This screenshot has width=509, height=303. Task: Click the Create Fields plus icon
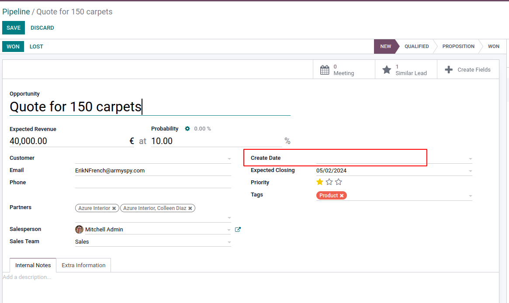point(449,70)
